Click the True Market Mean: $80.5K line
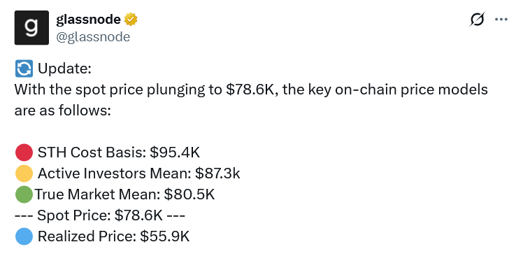Screen dimensions: 523x263 click(124, 194)
